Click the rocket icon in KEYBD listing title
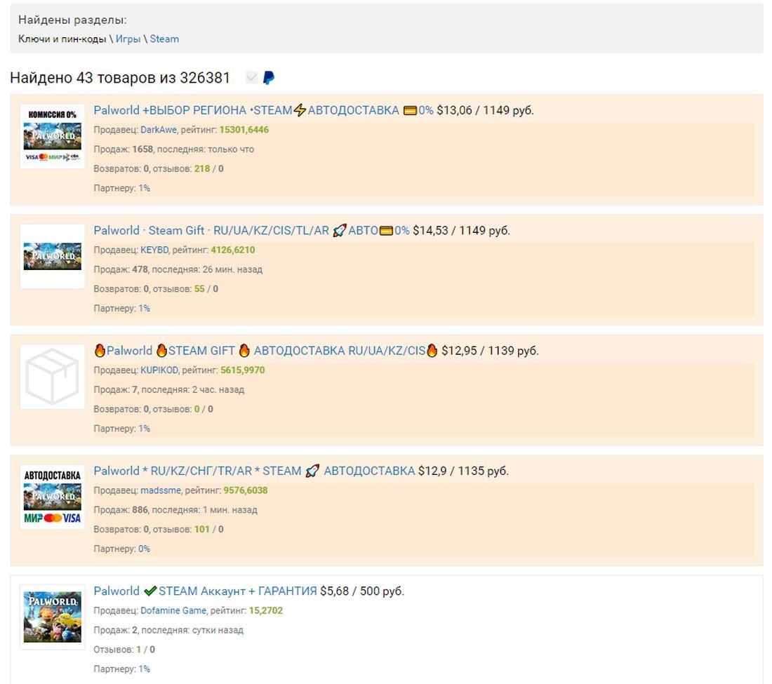772x684 pixels. pos(339,230)
